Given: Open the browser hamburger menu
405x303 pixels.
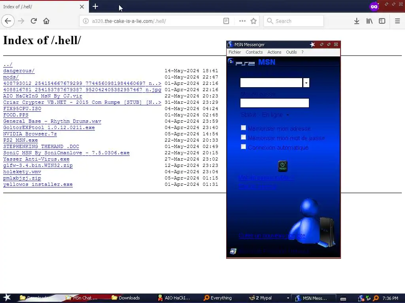Looking at the screenshot, I should click(397, 21).
